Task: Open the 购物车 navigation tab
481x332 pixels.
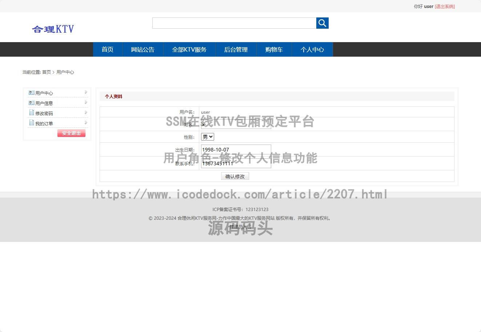Action: coord(274,49)
